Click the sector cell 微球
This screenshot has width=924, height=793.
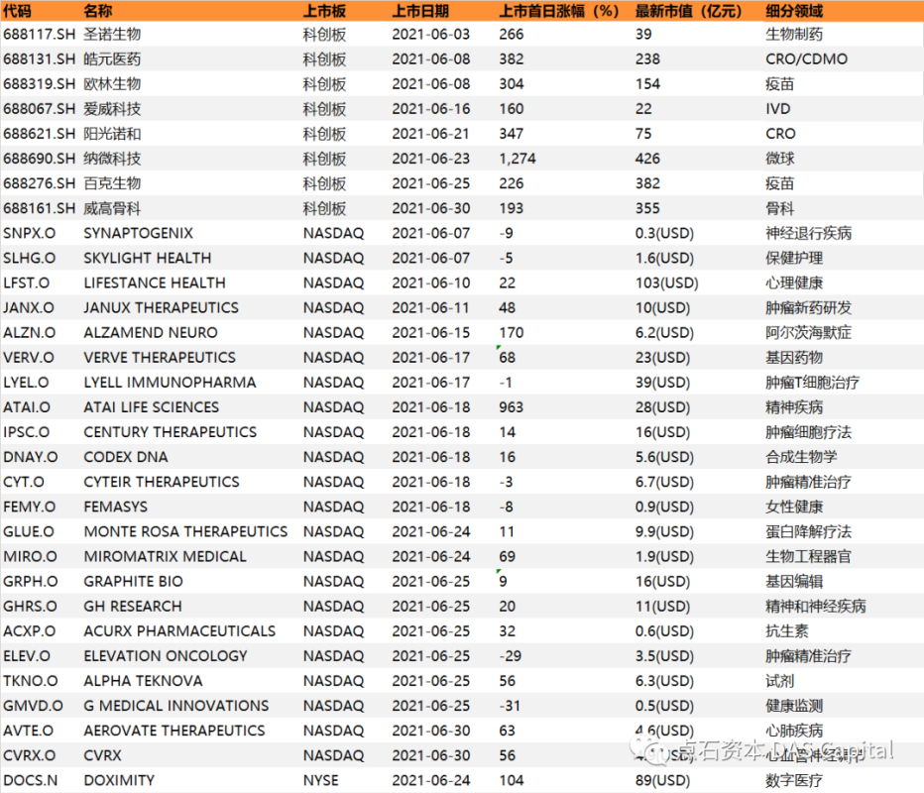779,159
